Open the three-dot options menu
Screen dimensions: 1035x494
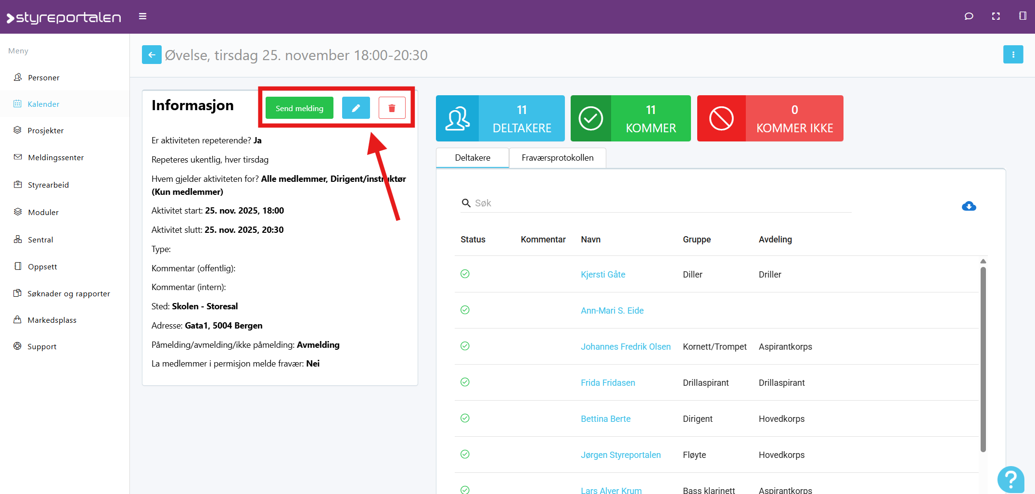click(x=1013, y=55)
